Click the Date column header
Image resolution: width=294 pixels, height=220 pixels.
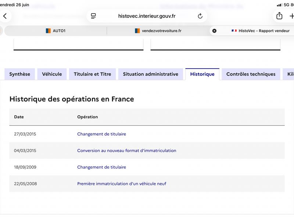19,117
